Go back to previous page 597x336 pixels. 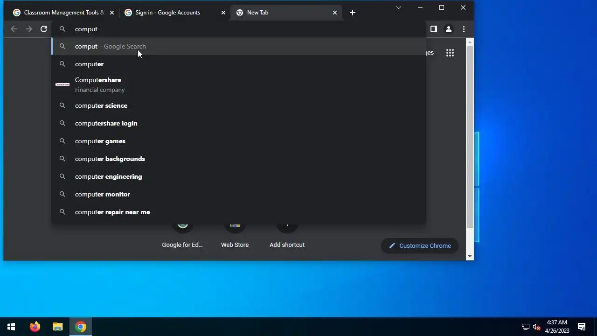click(x=14, y=29)
